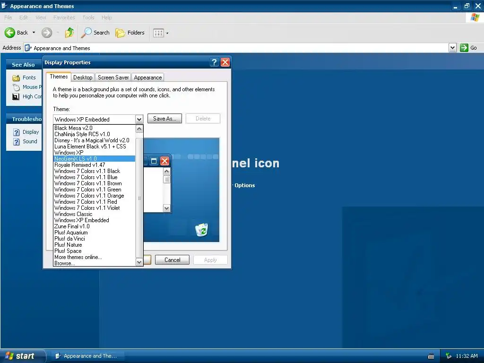Click the Address bar text field
The height and width of the screenshot is (363, 484).
[x=236, y=48]
